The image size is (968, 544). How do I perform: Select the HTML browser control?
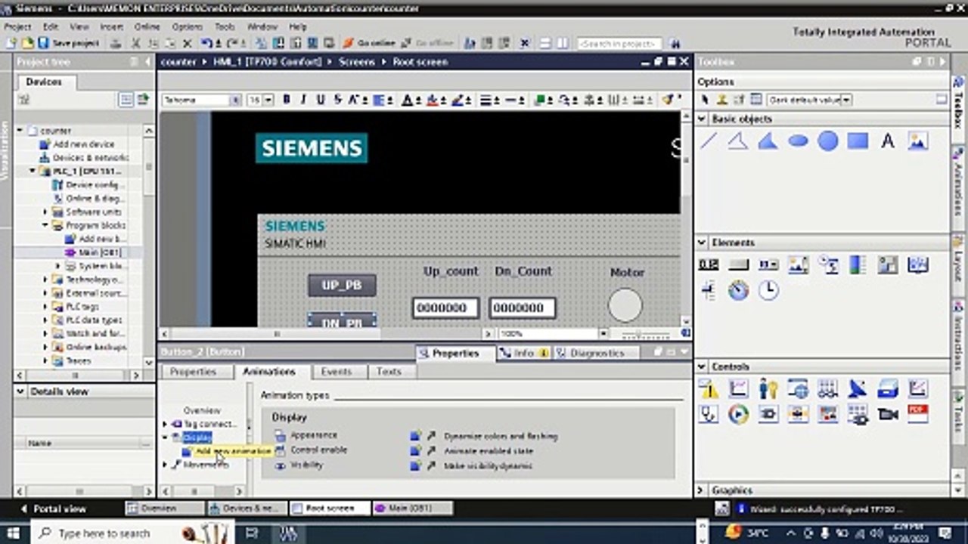pos(798,388)
